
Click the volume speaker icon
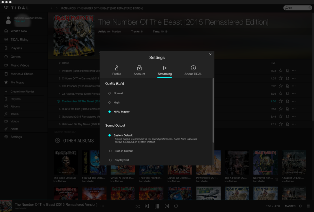point(301,206)
